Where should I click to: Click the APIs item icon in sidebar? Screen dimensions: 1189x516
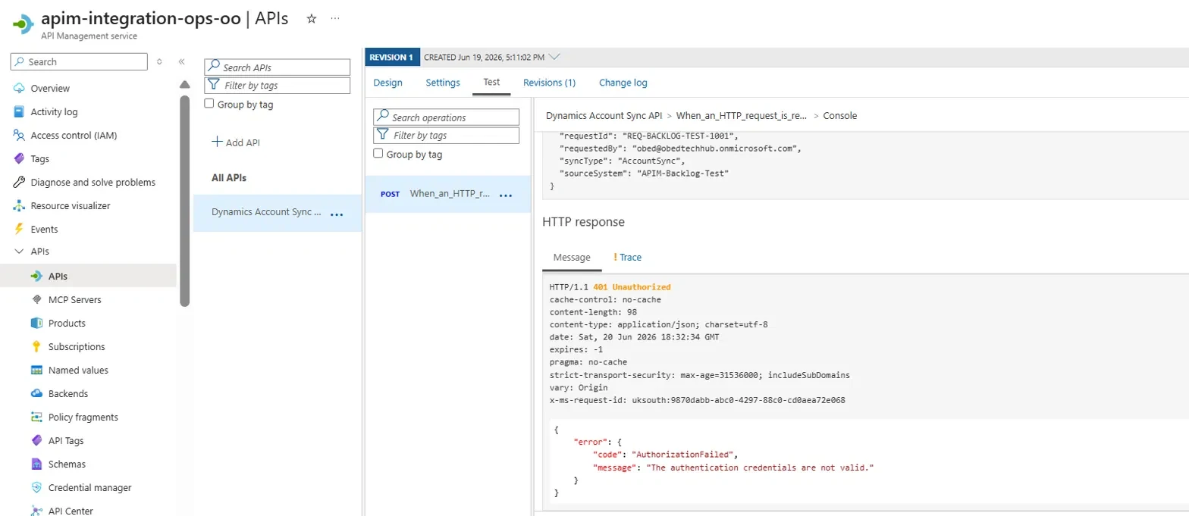point(36,277)
